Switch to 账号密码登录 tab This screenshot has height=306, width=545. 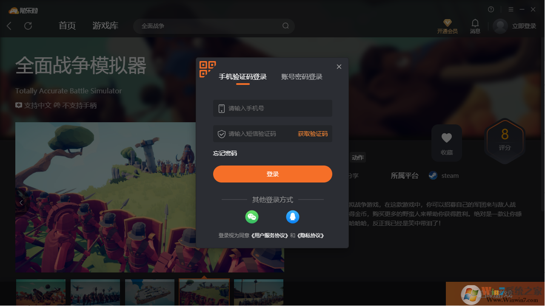[x=302, y=76]
